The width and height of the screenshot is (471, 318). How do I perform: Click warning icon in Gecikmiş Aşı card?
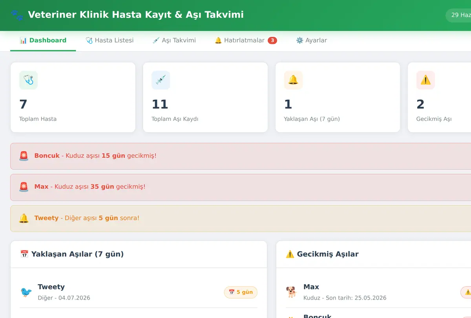[x=425, y=80]
